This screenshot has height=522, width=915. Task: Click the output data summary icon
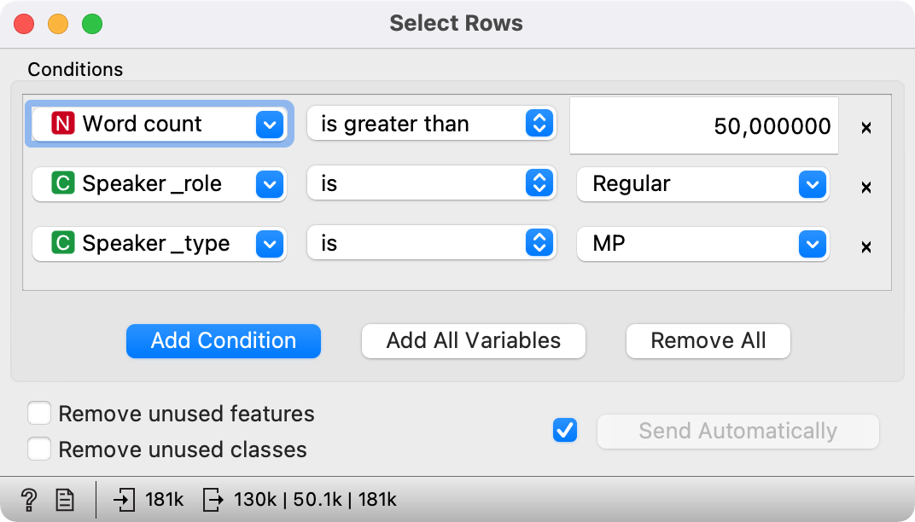click(x=213, y=500)
